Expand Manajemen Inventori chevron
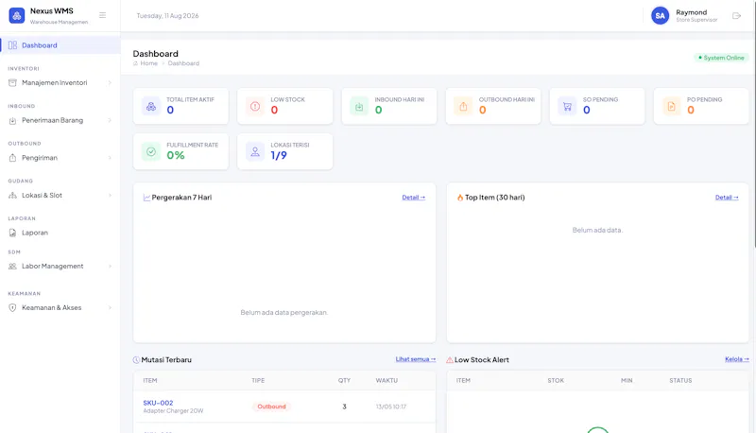The height and width of the screenshot is (433, 756). point(110,83)
